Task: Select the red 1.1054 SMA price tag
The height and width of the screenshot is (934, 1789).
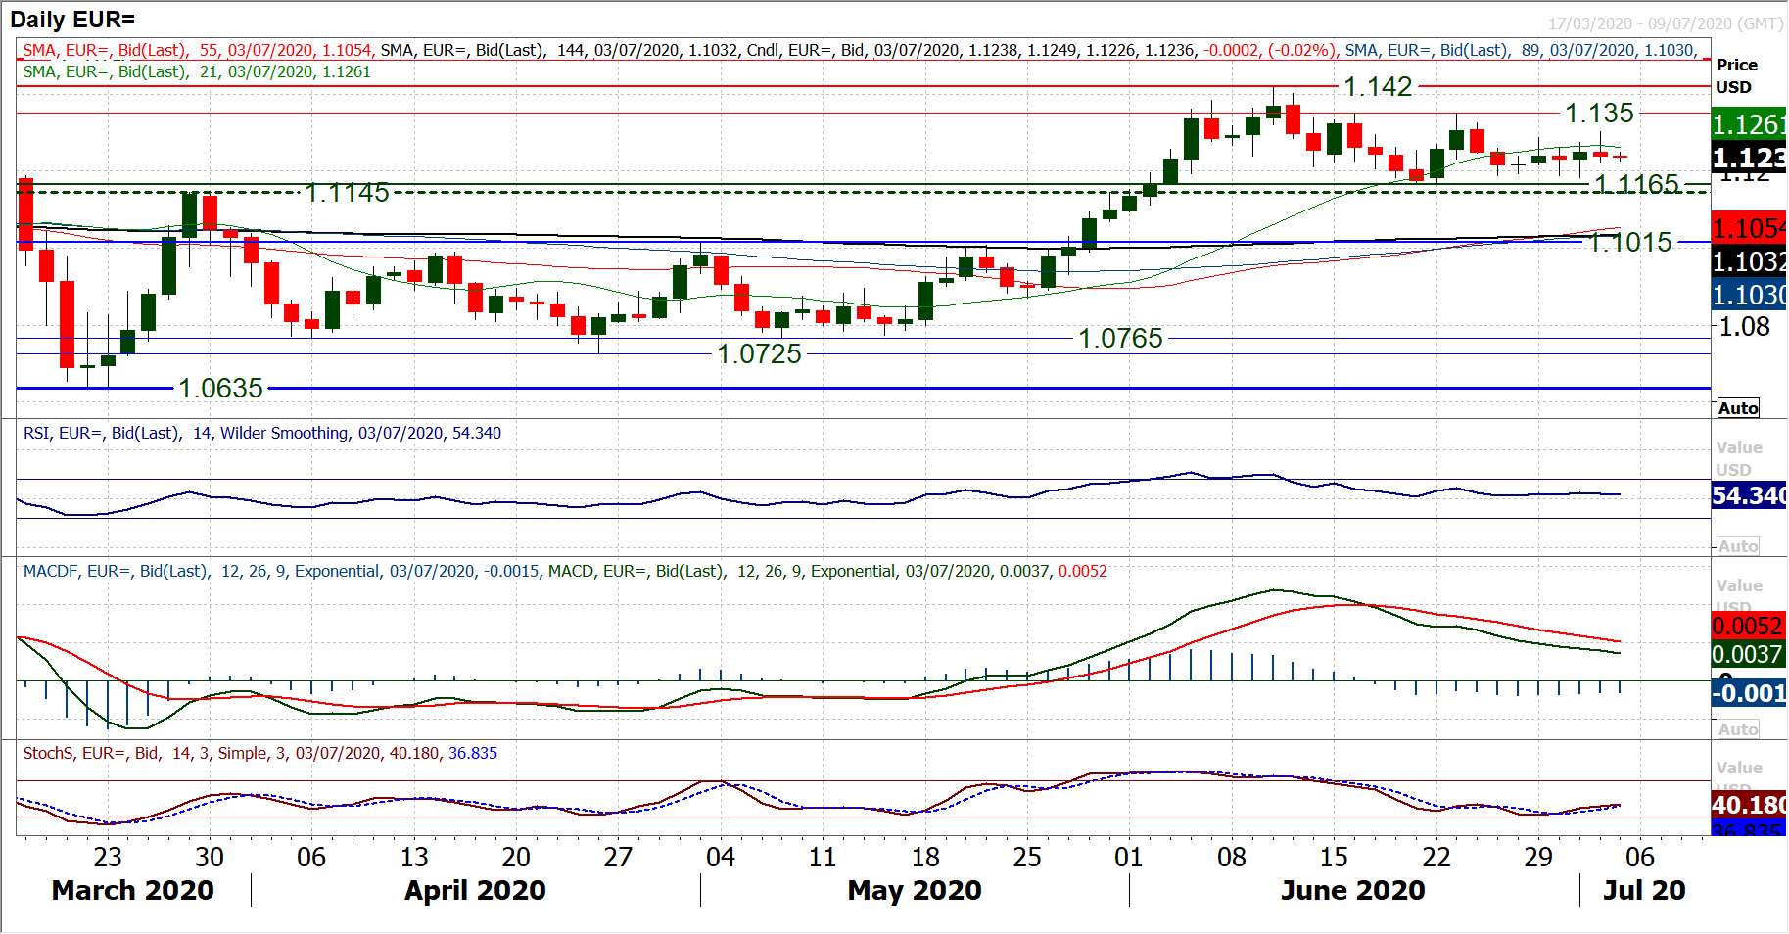Action: pos(1748,228)
